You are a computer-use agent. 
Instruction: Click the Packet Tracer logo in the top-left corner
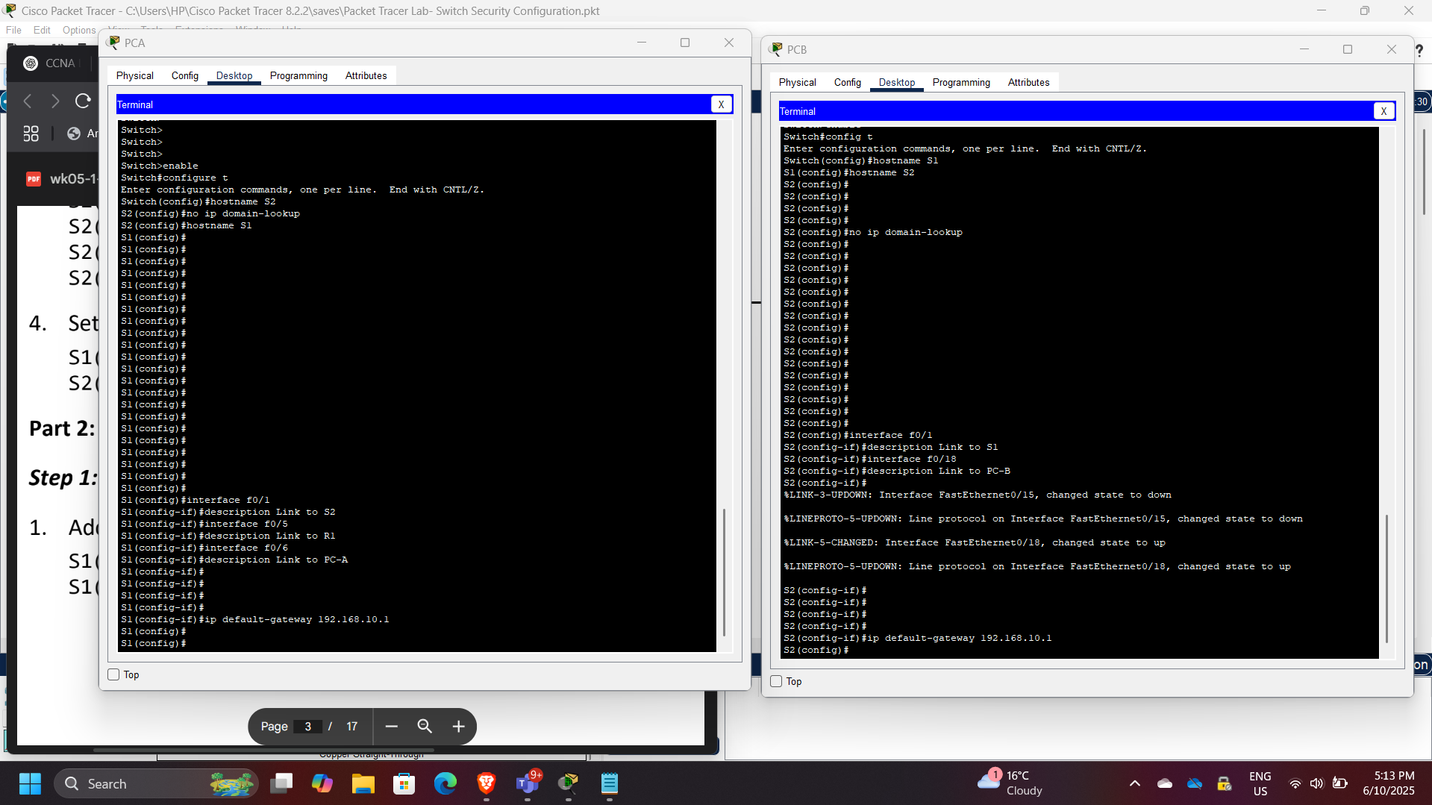(x=8, y=10)
